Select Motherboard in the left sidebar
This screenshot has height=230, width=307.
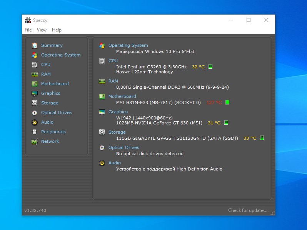click(55, 84)
